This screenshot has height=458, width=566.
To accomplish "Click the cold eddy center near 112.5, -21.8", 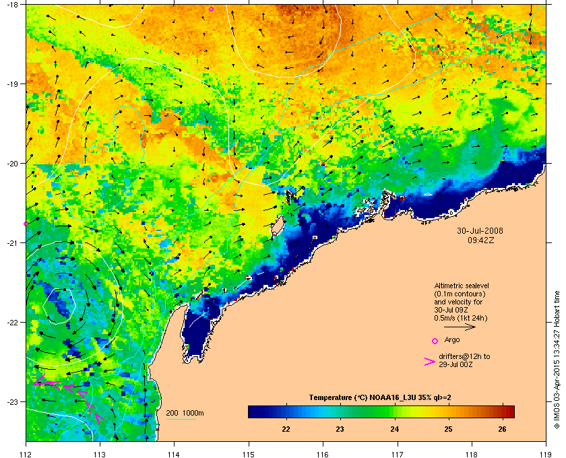I will 59,305.
